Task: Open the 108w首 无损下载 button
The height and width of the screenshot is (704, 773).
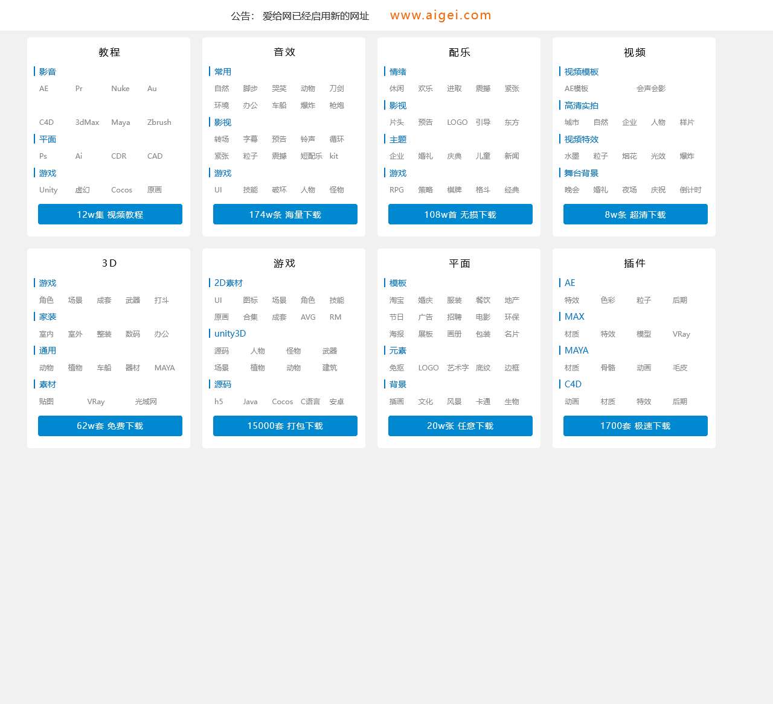Action: pos(460,214)
